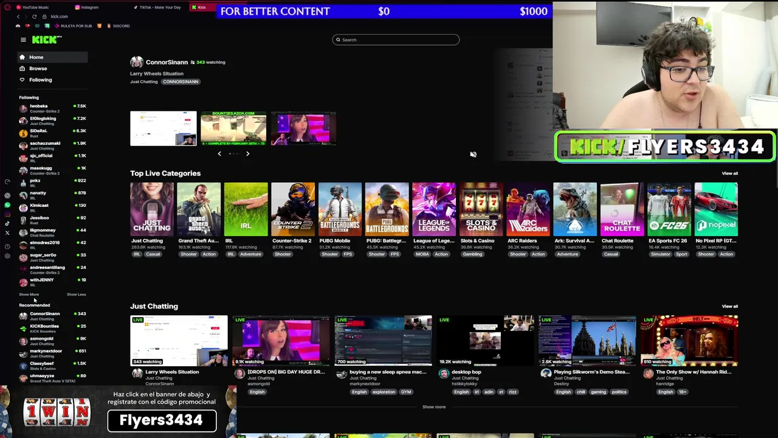
Task: Select the first featured stream thumbnail
Action: pyautogui.click(x=164, y=128)
